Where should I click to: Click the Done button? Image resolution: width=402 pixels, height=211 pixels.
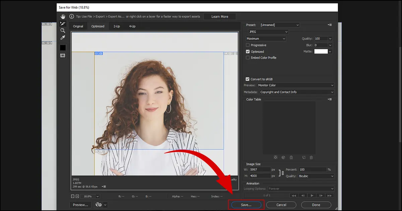[316, 205]
